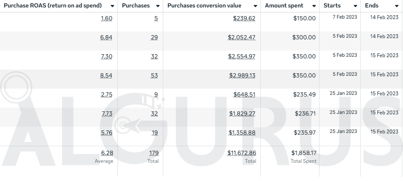The width and height of the screenshot is (403, 181).
Task: Select the 29 purchases link
Action: [155, 38]
